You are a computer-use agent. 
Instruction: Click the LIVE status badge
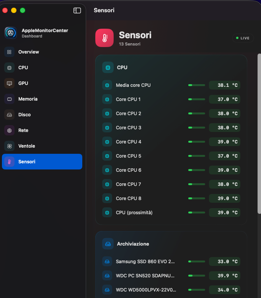243,38
